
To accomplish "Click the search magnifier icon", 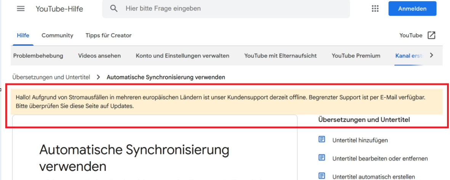I will (x=114, y=8).
